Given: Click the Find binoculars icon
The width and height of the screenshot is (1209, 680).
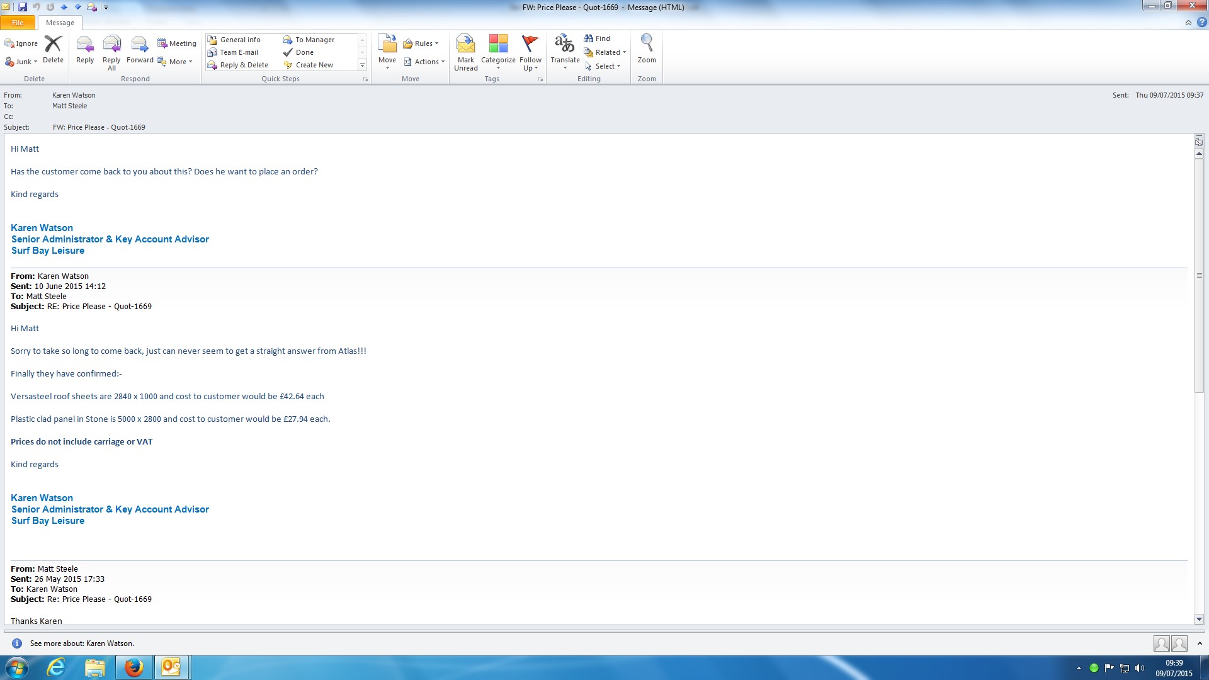Looking at the screenshot, I should tap(589, 38).
